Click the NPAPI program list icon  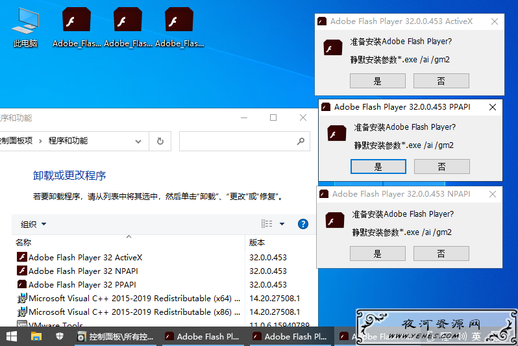coord(22,271)
